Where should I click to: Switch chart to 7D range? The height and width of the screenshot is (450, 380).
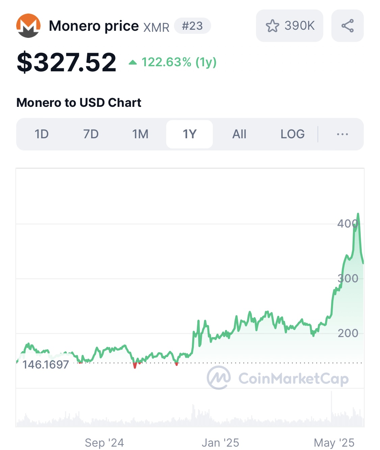pos(91,134)
